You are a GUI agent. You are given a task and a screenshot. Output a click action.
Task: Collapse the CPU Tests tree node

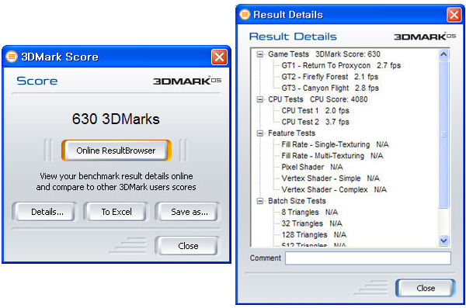pos(260,99)
